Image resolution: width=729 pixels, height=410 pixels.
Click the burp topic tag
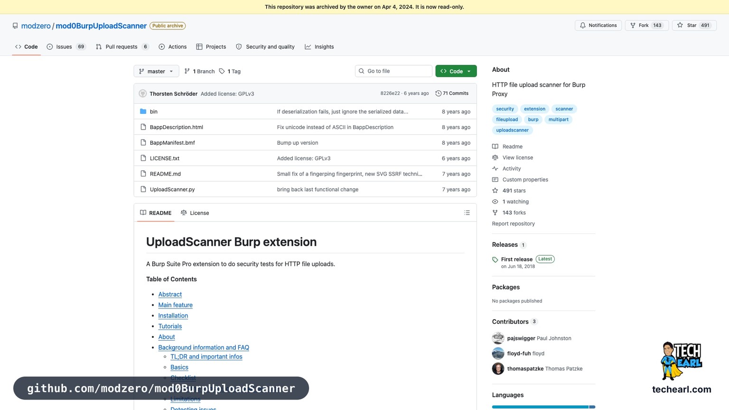point(533,120)
